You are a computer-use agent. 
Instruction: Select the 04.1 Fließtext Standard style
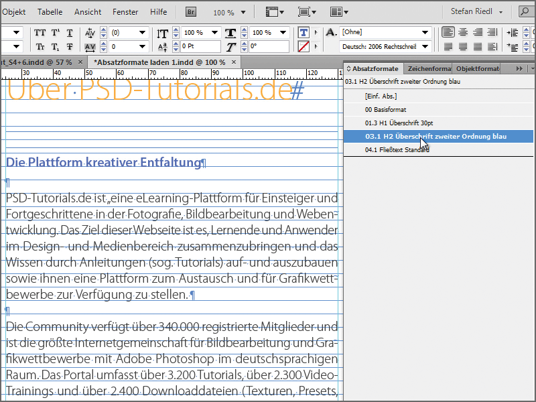click(x=438, y=149)
